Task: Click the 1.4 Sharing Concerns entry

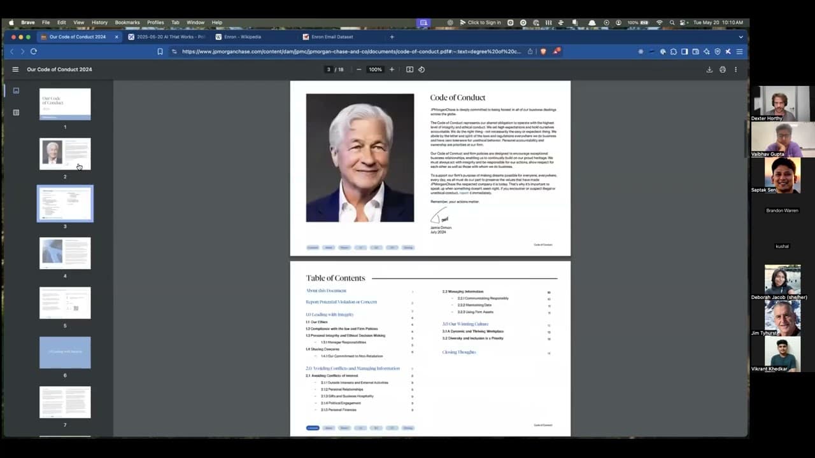Action: pos(322,349)
